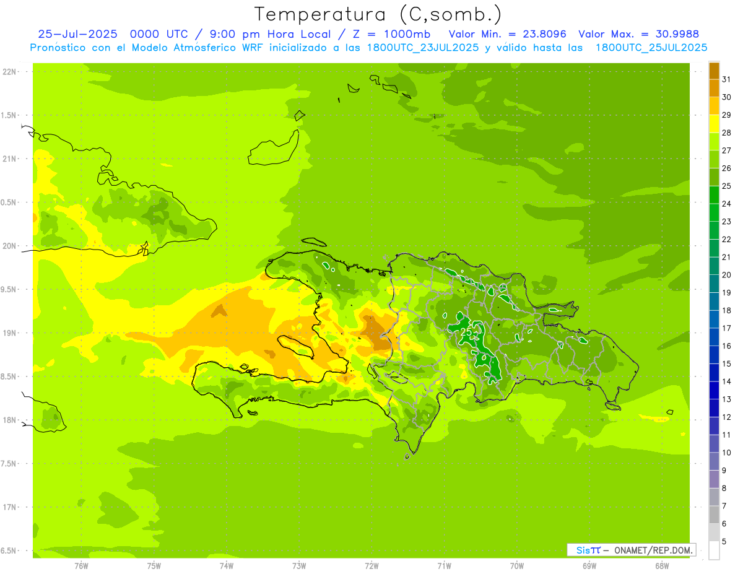Select the date text "25-Jul-2025"

point(77,34)
